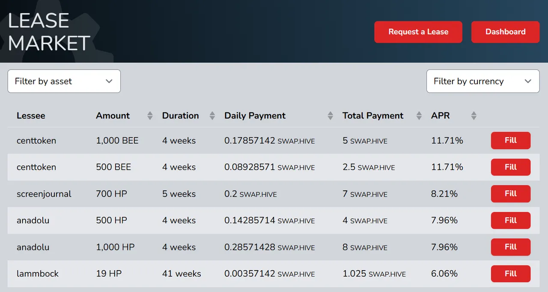The width and height of the screenshot is (548, 292).
Task: Fill screenjournal's 700 HP lease
Action: [511, 193]
